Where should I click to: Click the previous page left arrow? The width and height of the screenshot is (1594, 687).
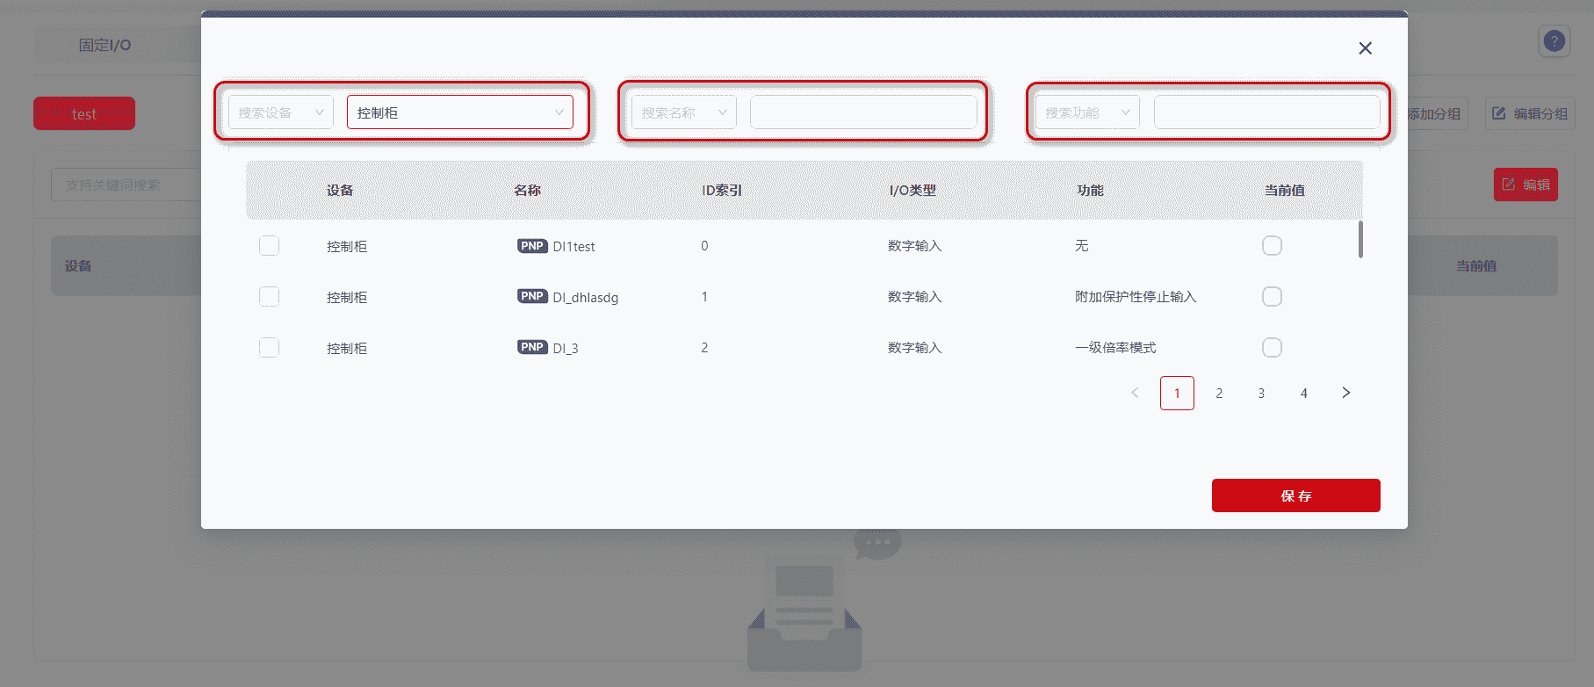(1135, 393)
